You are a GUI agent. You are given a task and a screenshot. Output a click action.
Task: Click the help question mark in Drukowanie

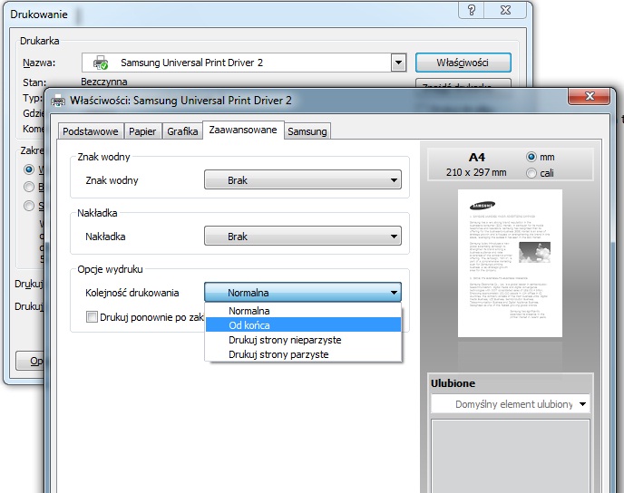click(x=472, y=10)
